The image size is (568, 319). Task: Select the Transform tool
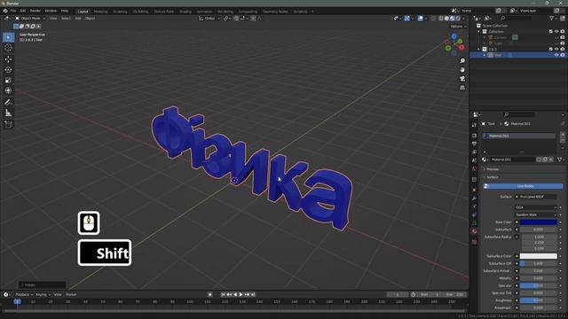[x=8, y=90]
